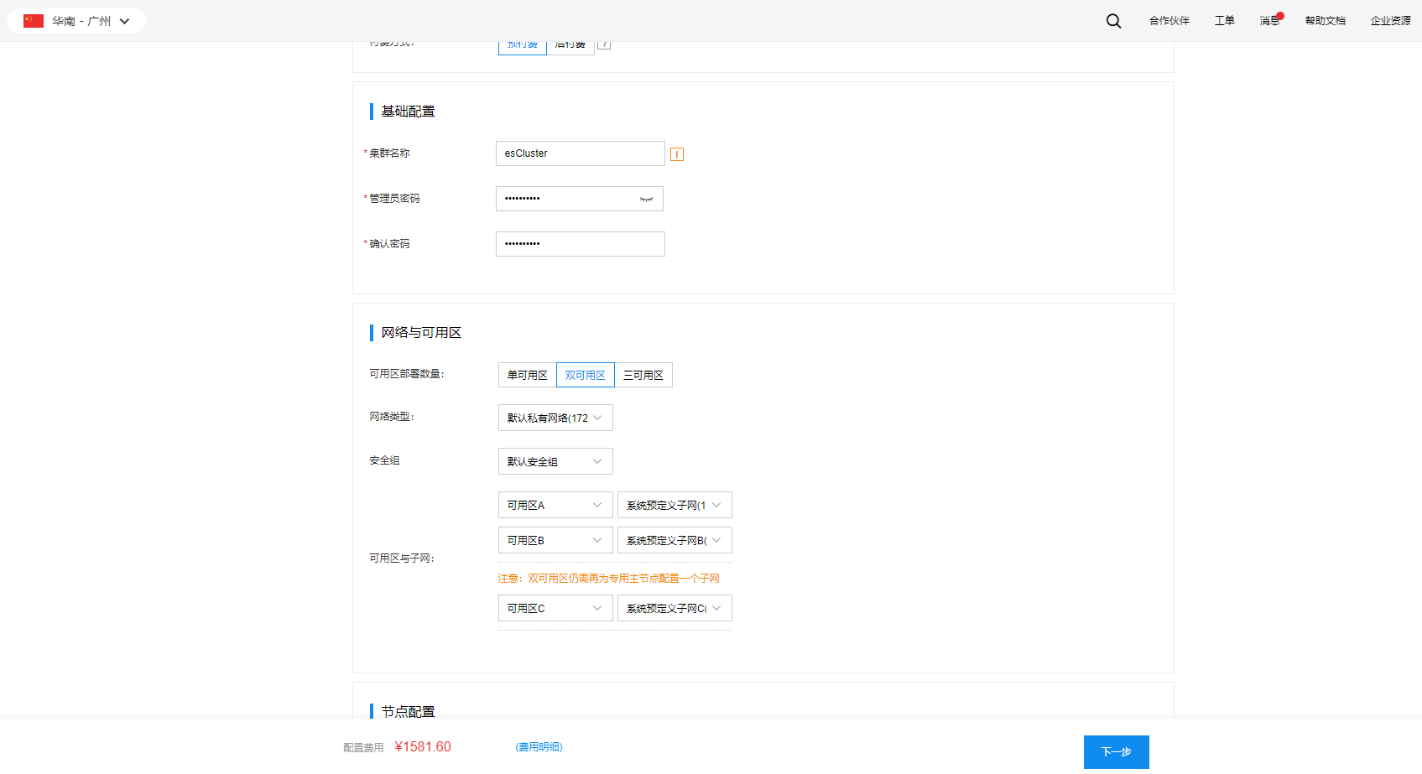This screenshot has height=774, width=1422.
Task: Open the 默认私有网络 network type dropdown
Action: coord(555,418)
